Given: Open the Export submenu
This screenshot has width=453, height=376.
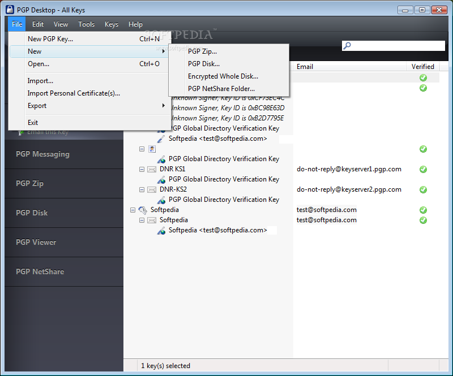Looking at the screenshot, I should pos(89,106).
